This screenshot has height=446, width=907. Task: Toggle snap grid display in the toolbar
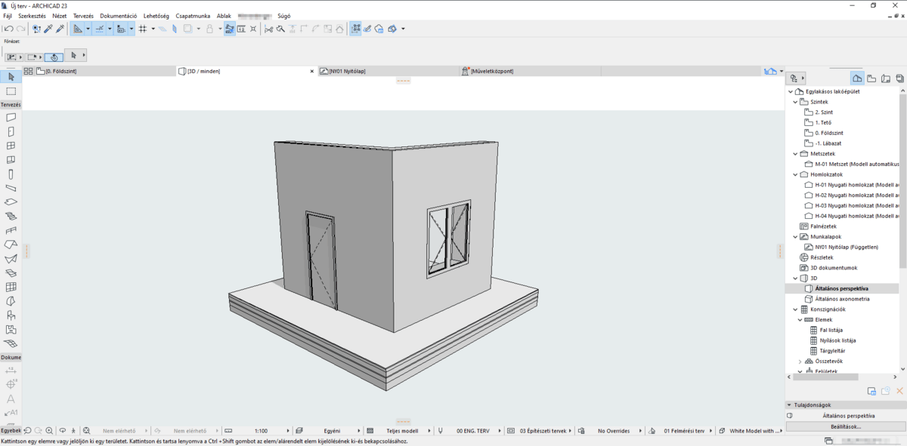coord(143,29)
